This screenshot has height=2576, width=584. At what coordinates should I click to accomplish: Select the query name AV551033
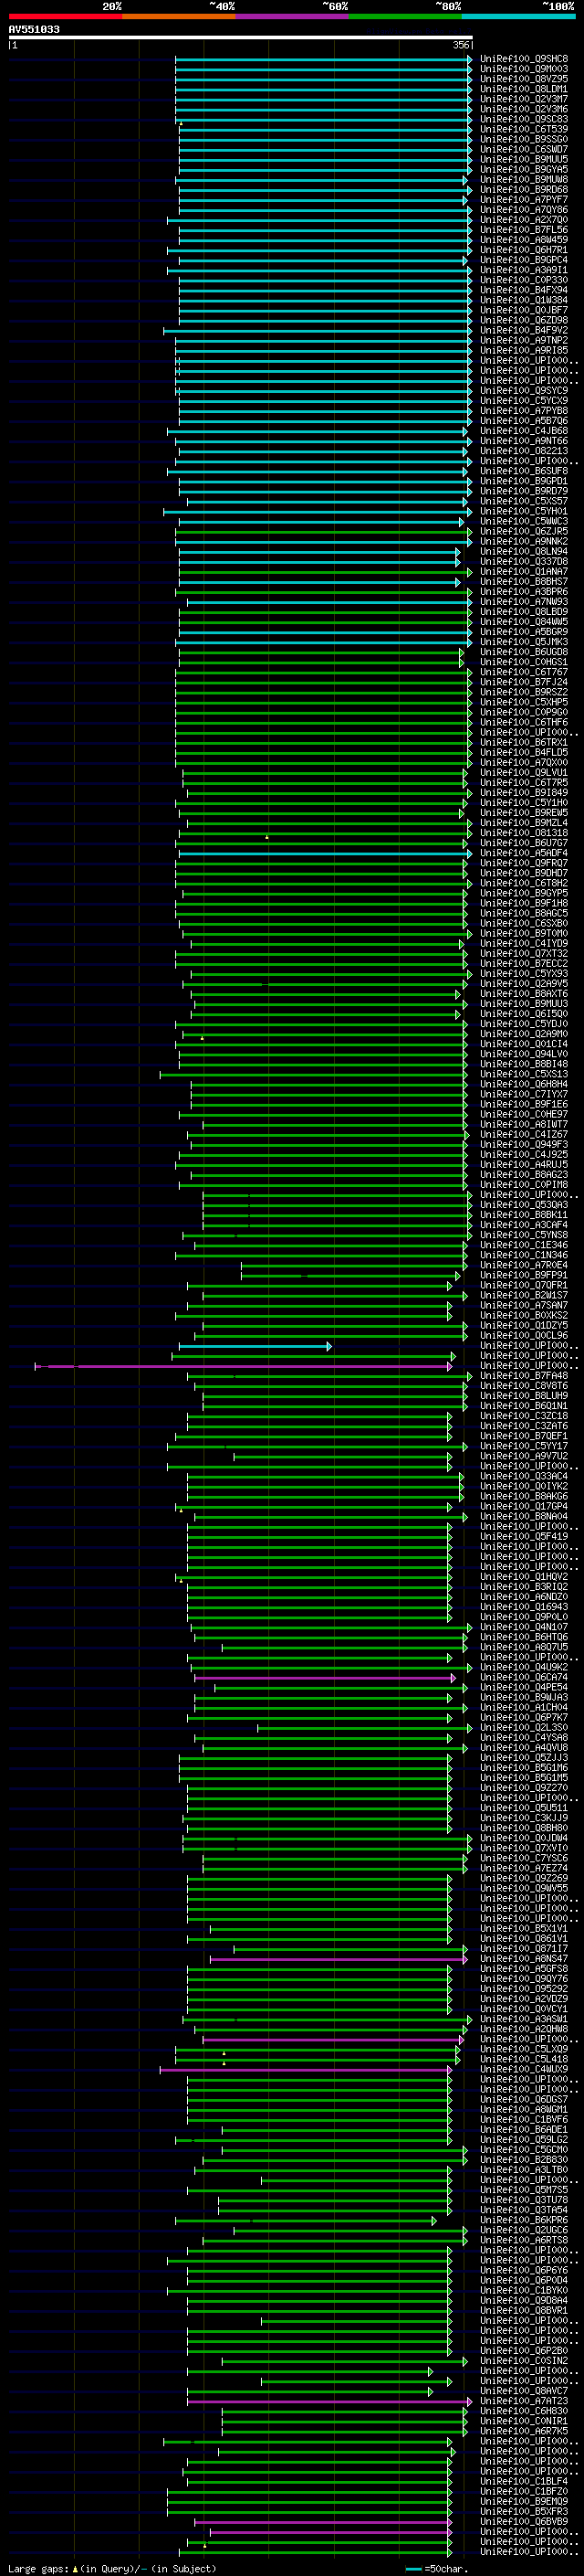click(34, 29)
